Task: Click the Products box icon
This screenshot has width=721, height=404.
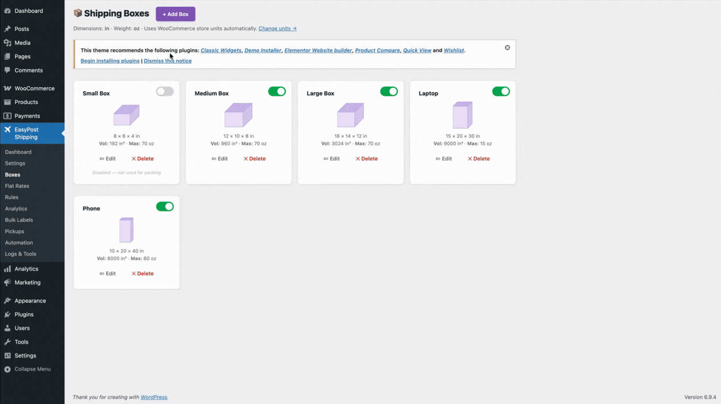Action: pyautogui.click(x=7, y=102)
